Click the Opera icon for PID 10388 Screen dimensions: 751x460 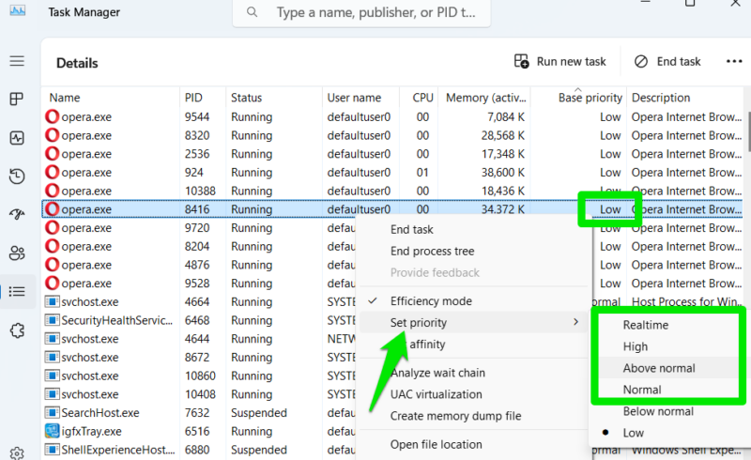click(52, 191)
